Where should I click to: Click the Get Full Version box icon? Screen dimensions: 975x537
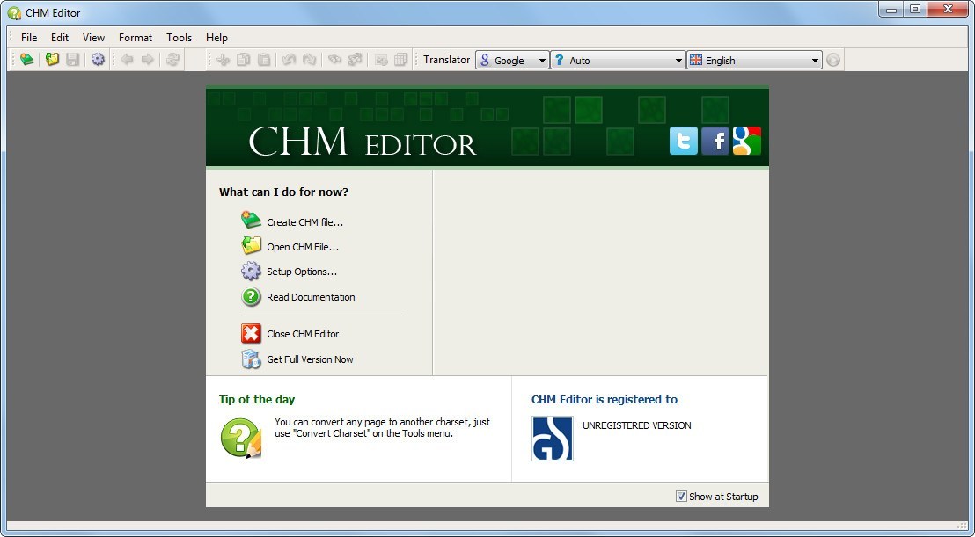tap(251, 359)
